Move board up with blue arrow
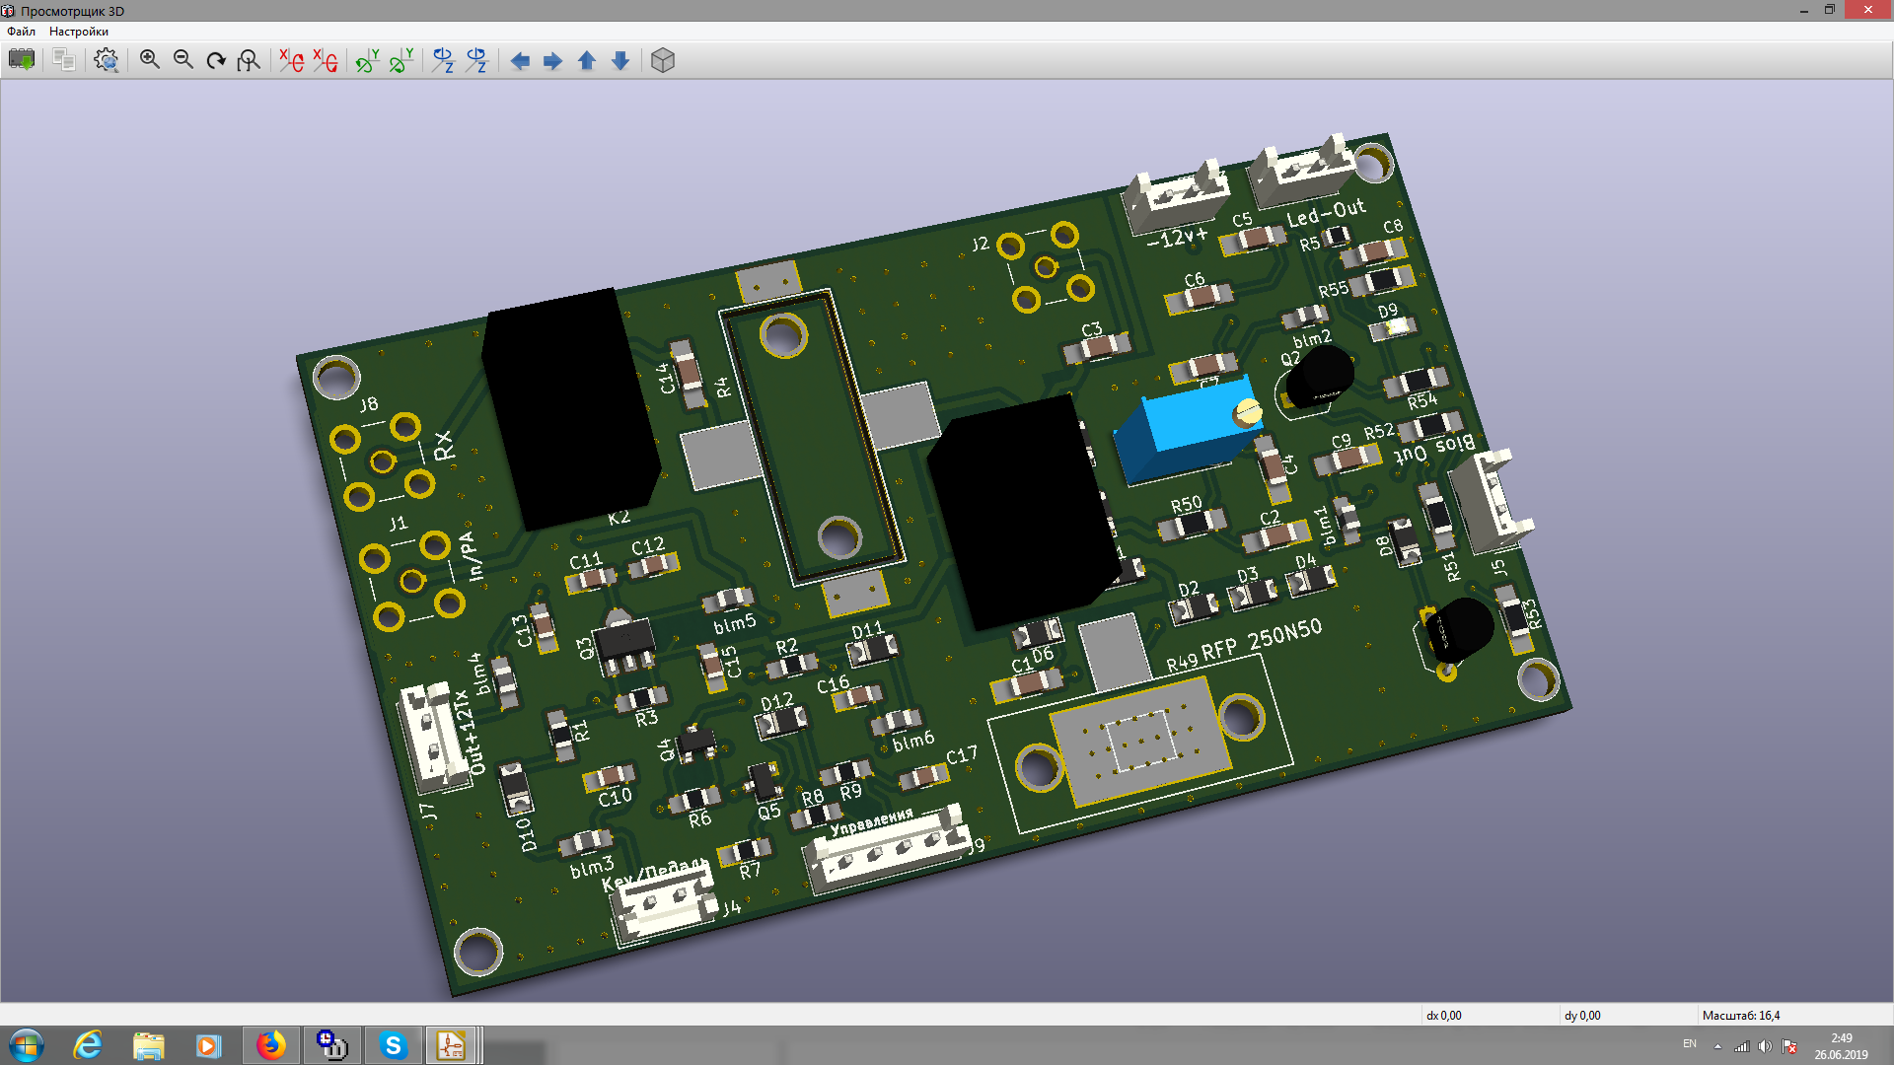Screen dimensions: 1894x1065 pos(587,61)
